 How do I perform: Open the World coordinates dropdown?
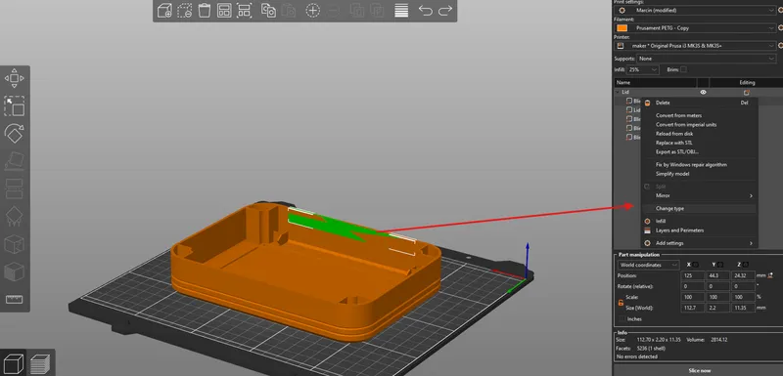[649, 265]
